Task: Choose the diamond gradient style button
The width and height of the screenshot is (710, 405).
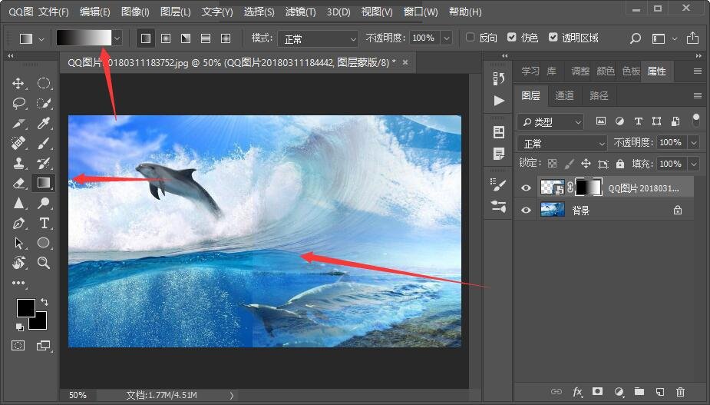Action: click(226, 38)
